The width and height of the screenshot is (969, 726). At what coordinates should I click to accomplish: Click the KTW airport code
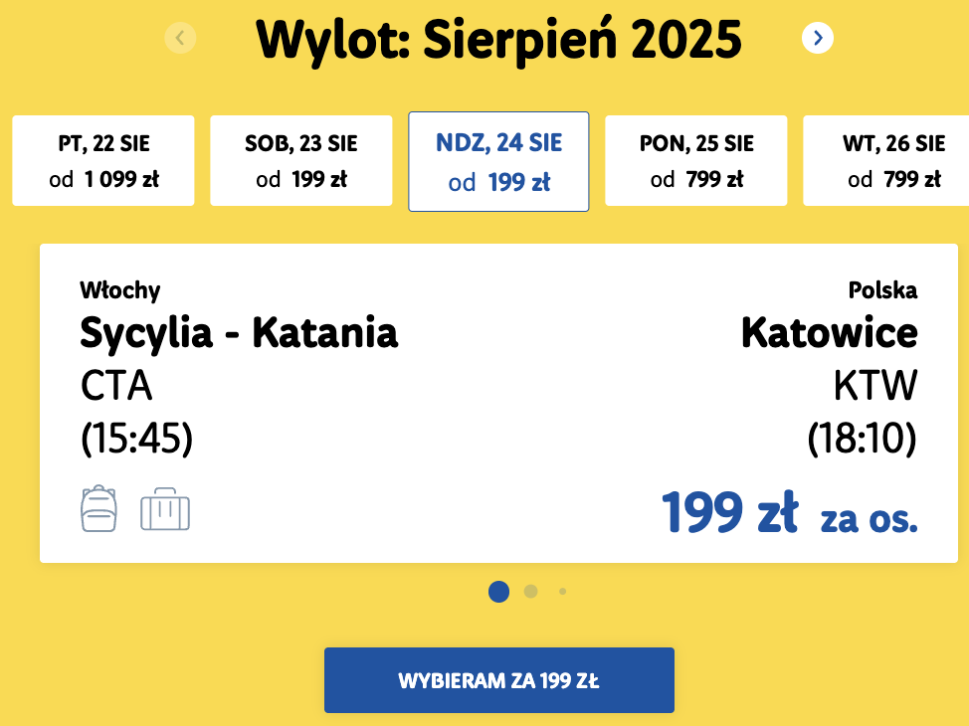(875, 386)
